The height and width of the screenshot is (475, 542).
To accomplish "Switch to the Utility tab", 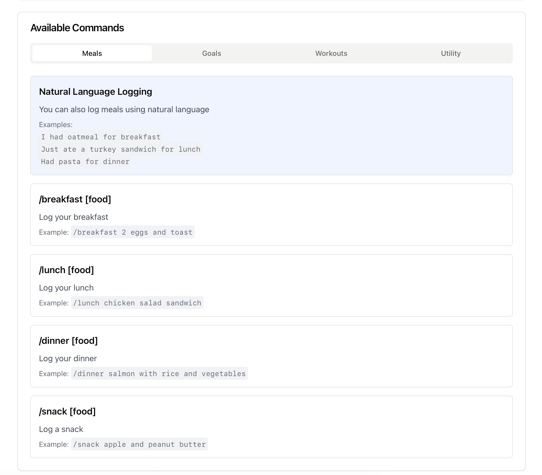I will click(450, 53).
